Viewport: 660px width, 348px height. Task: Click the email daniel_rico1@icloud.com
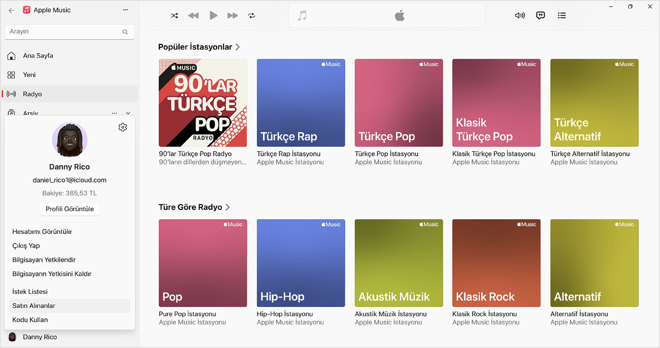tap(70, 180)
